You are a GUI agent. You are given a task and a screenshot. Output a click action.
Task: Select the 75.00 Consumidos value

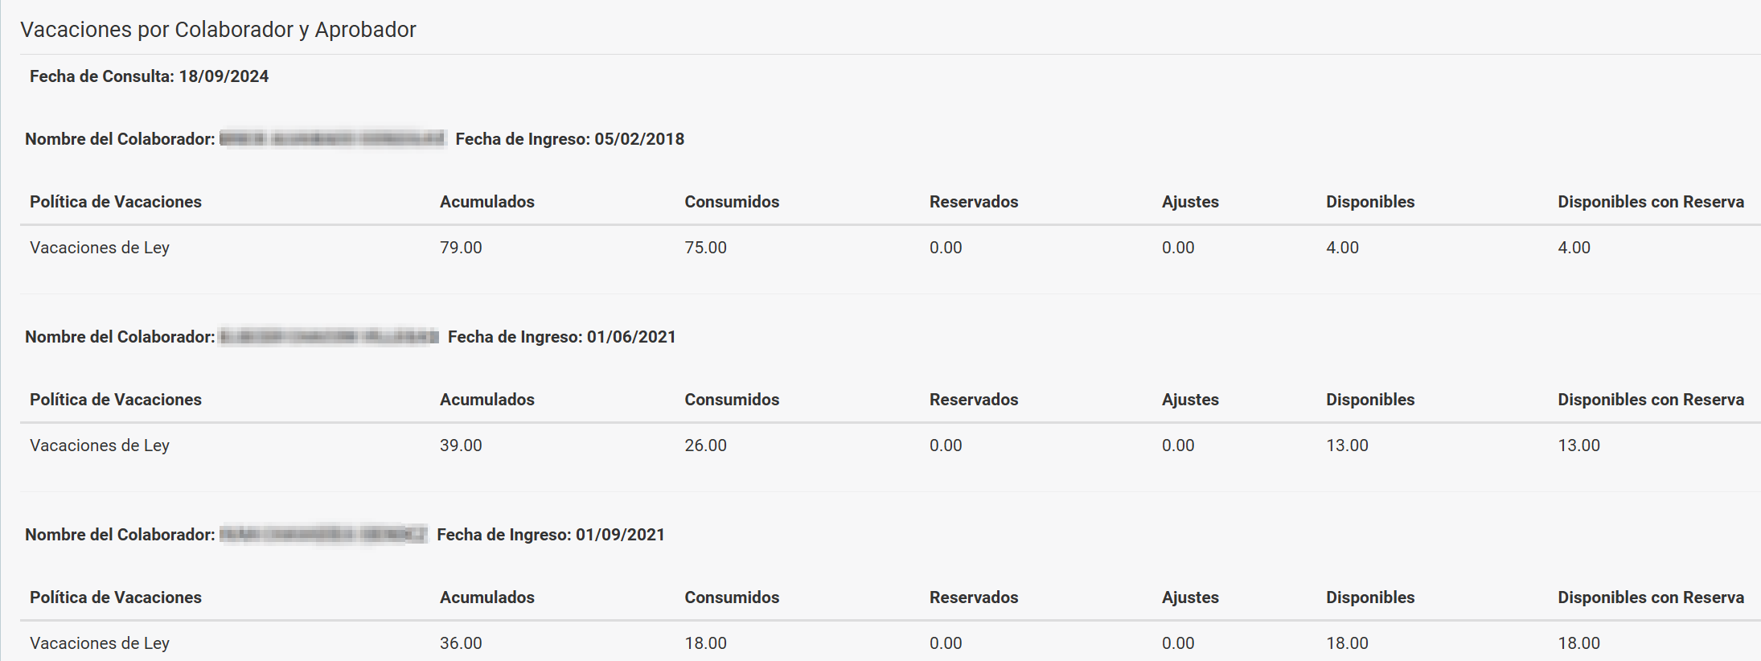(705, 248)
